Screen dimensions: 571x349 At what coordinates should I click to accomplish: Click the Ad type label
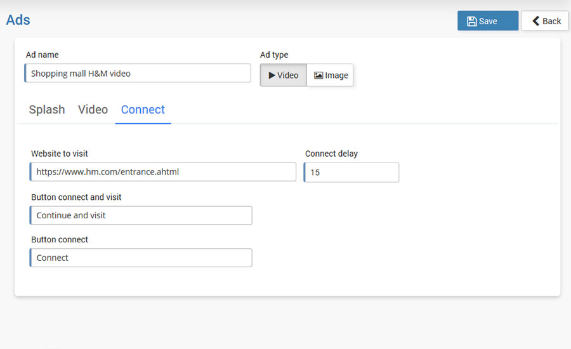click(274, 55)
